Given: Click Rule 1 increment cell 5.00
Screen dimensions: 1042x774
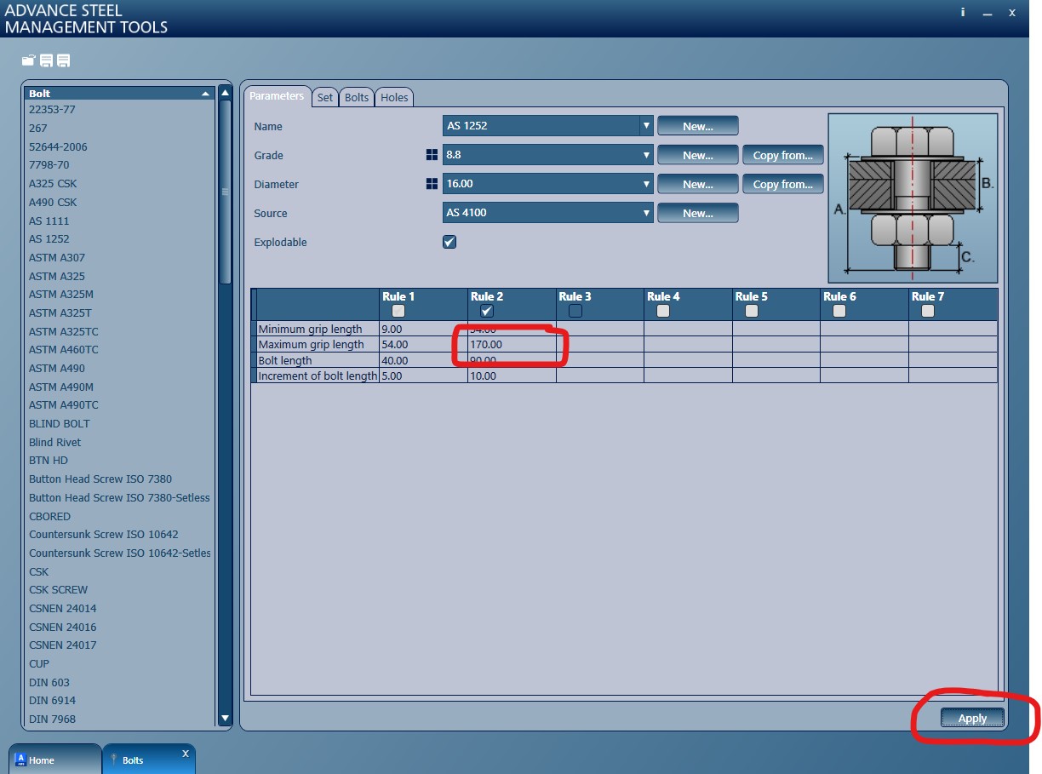Looking at the screenshot, I should (x=424, y=376).
